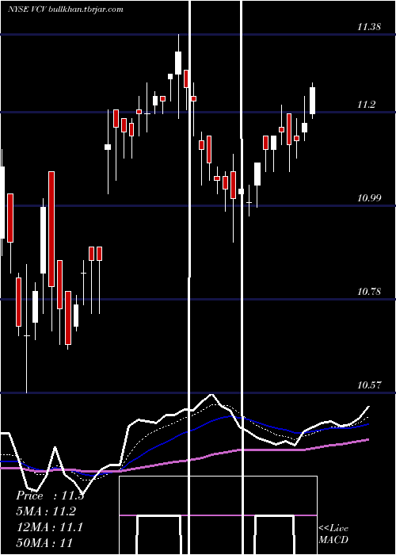
Task: Click the 10.99 price level label
Action: click(x=369, y=198)
